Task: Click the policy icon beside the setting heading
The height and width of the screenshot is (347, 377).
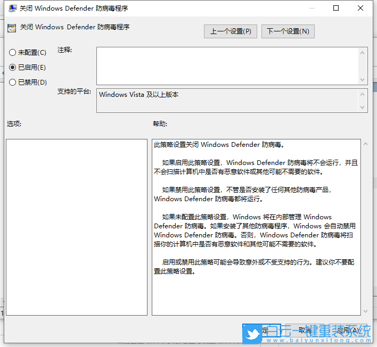Action: click(x=12, y=28)
